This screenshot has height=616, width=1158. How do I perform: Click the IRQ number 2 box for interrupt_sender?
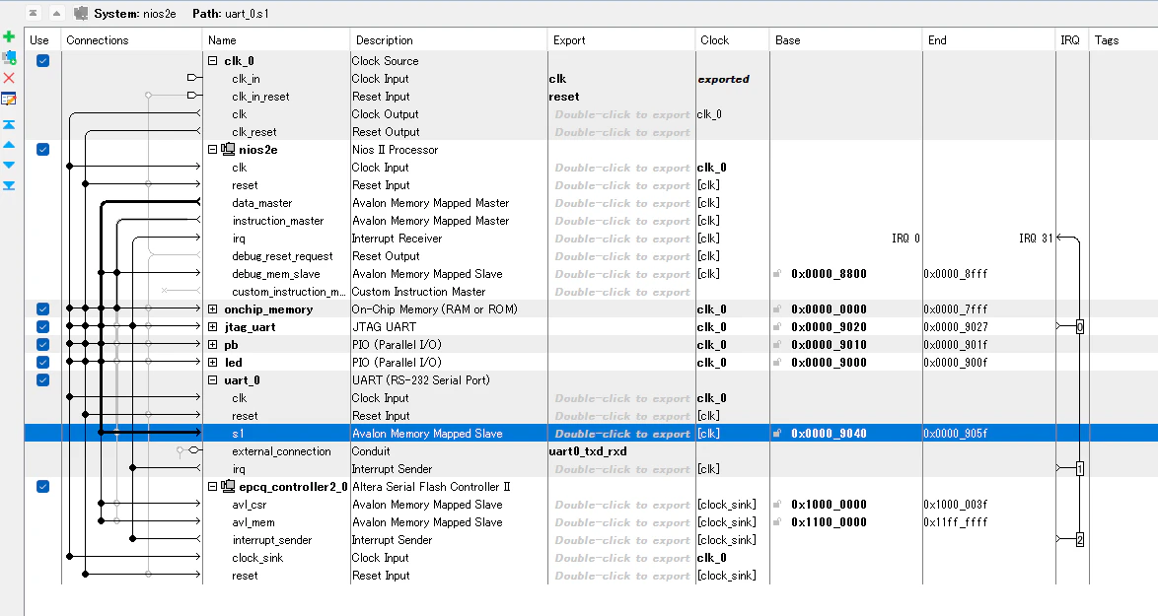click(1080, 540)
